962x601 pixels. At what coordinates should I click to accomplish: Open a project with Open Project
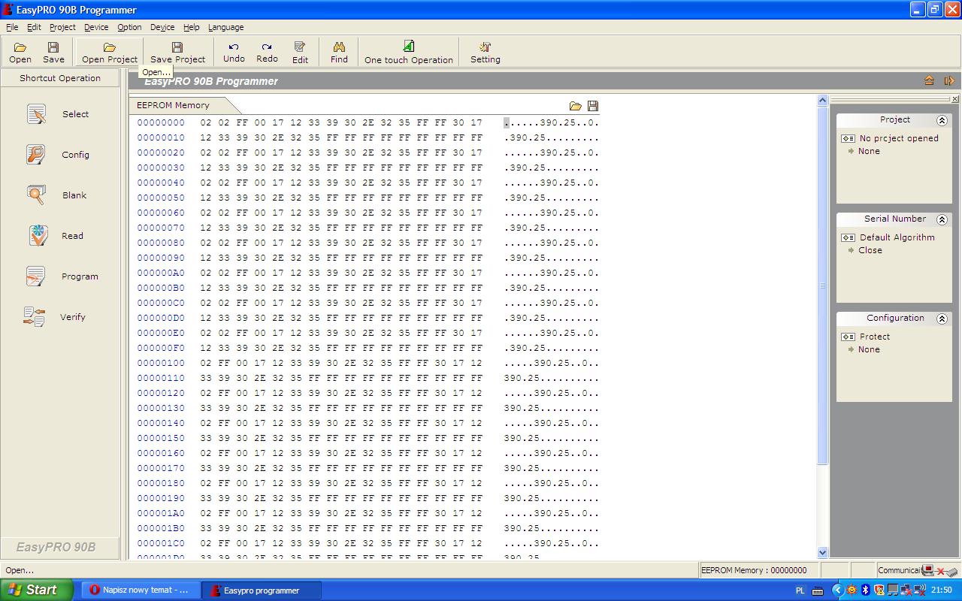pos(110,52)
